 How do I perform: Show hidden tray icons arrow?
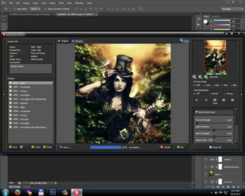(x=212, y=193)
